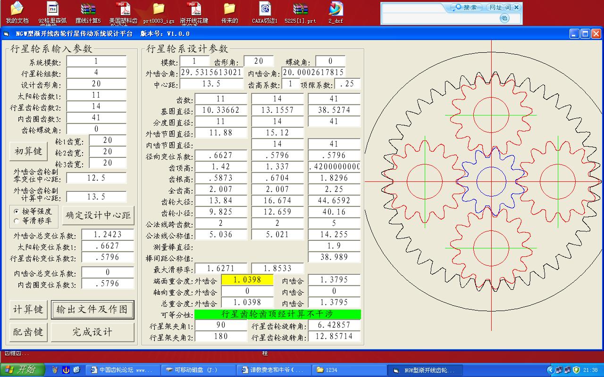Click 完成设计 button
Screen dimensions: 604x377
tap(92, 332)
